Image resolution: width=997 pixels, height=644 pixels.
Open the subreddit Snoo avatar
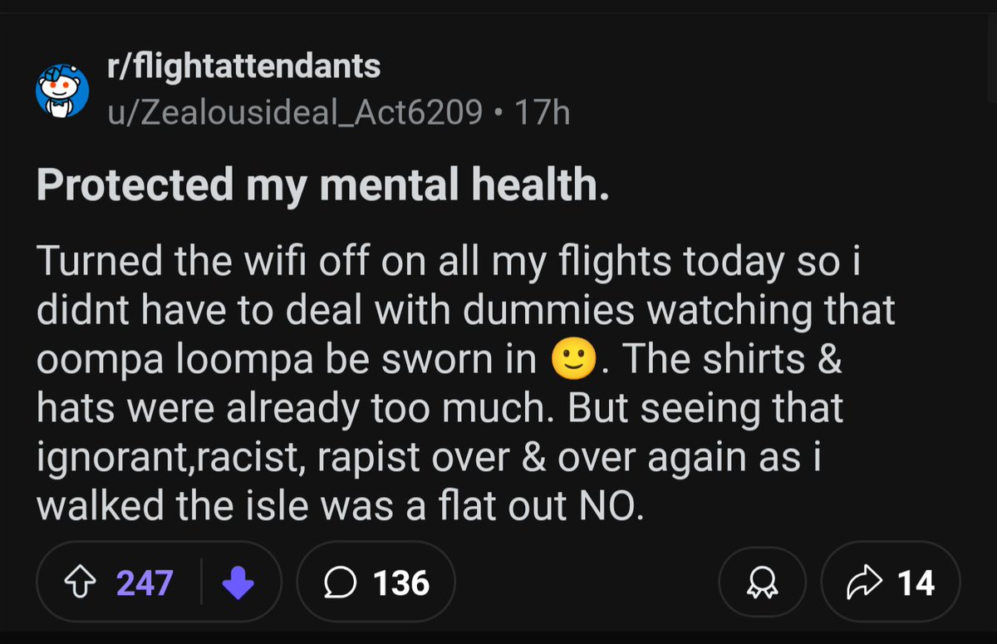61,91
